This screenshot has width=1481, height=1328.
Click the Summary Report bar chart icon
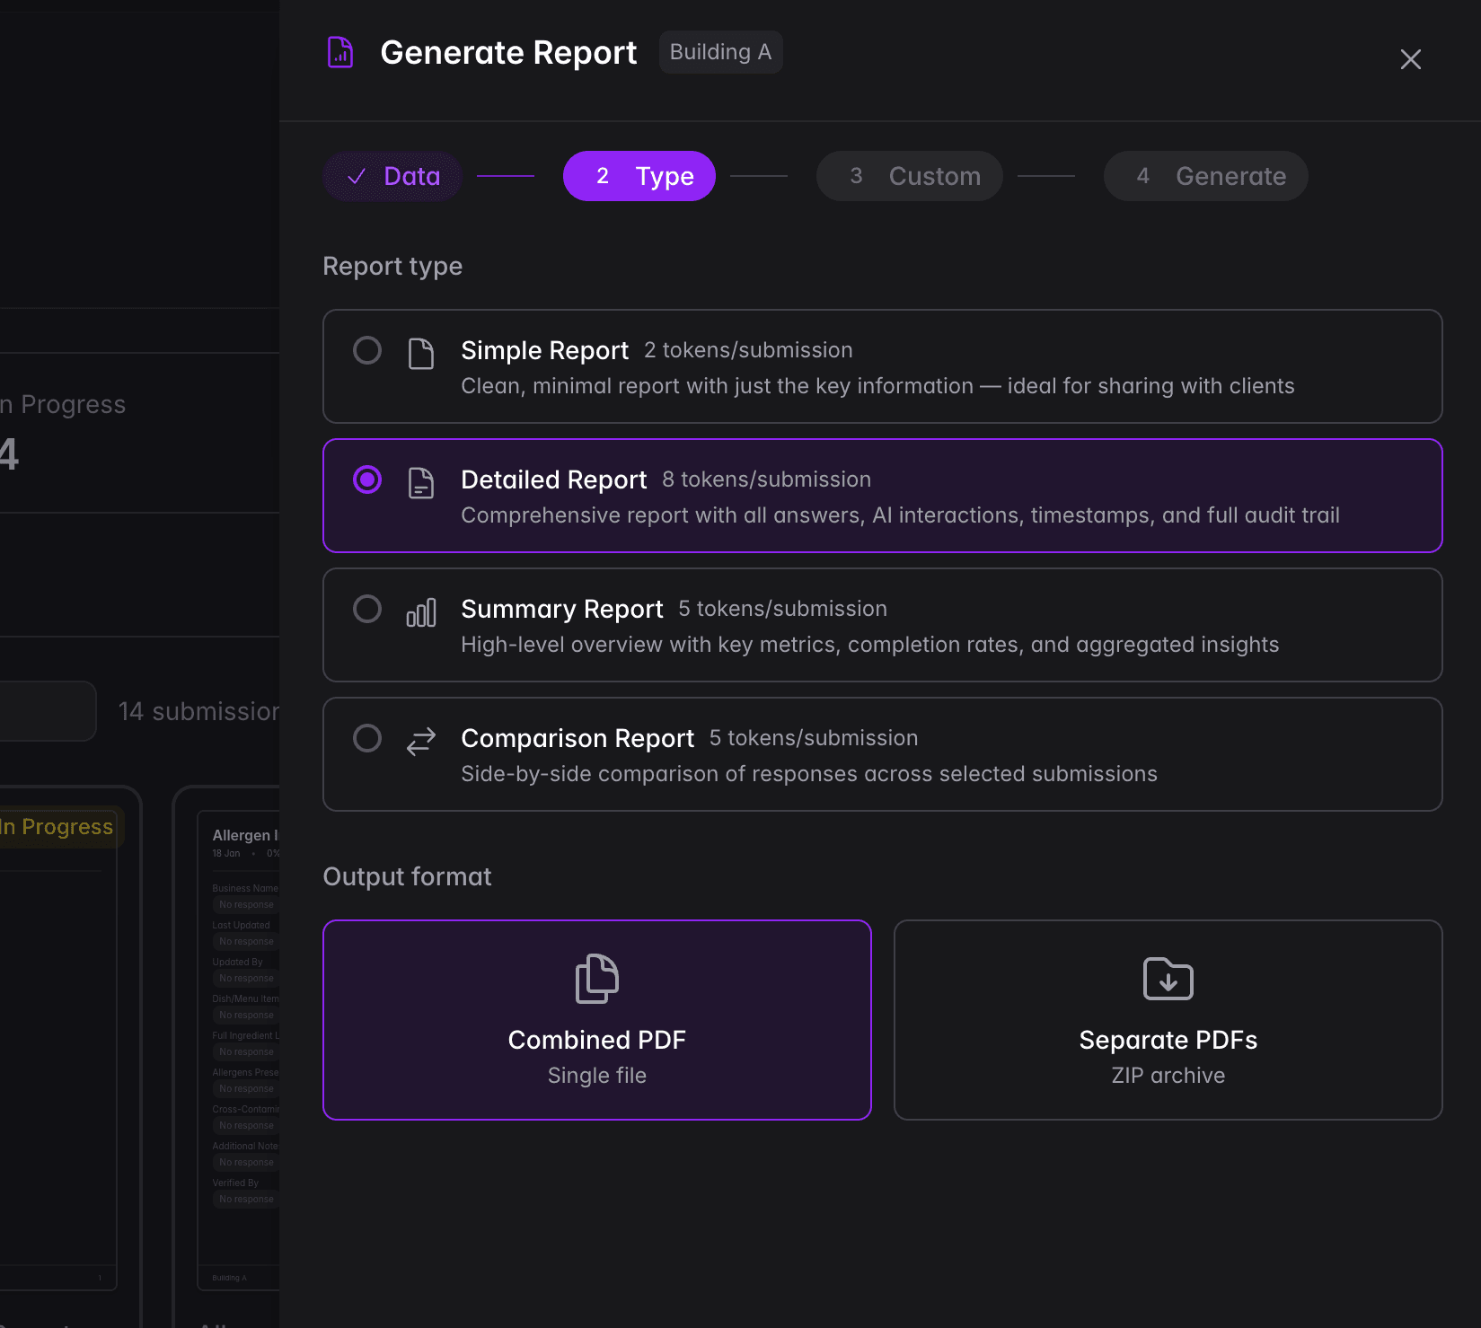click(x=420, y=611)
